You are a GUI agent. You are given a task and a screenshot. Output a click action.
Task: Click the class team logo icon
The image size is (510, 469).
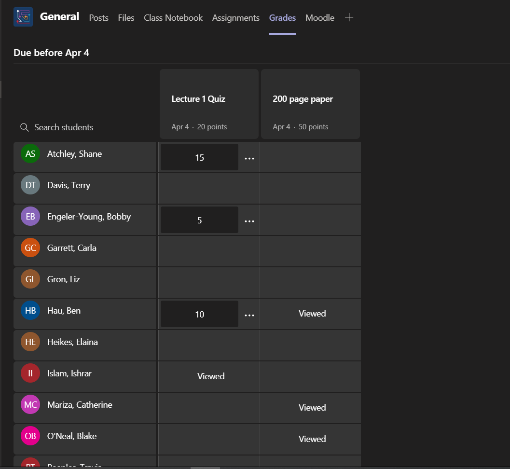point(23,17)
